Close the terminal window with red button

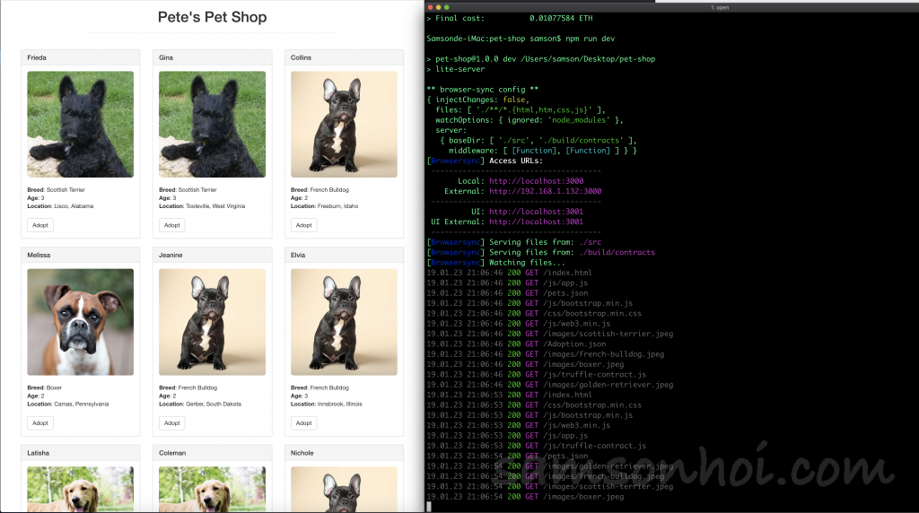[x=430, y=7]
